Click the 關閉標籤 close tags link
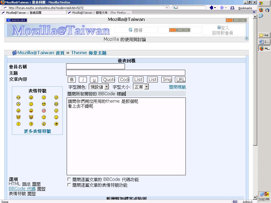This screenshot has width=271, height=203. click(x=178, y=87)
